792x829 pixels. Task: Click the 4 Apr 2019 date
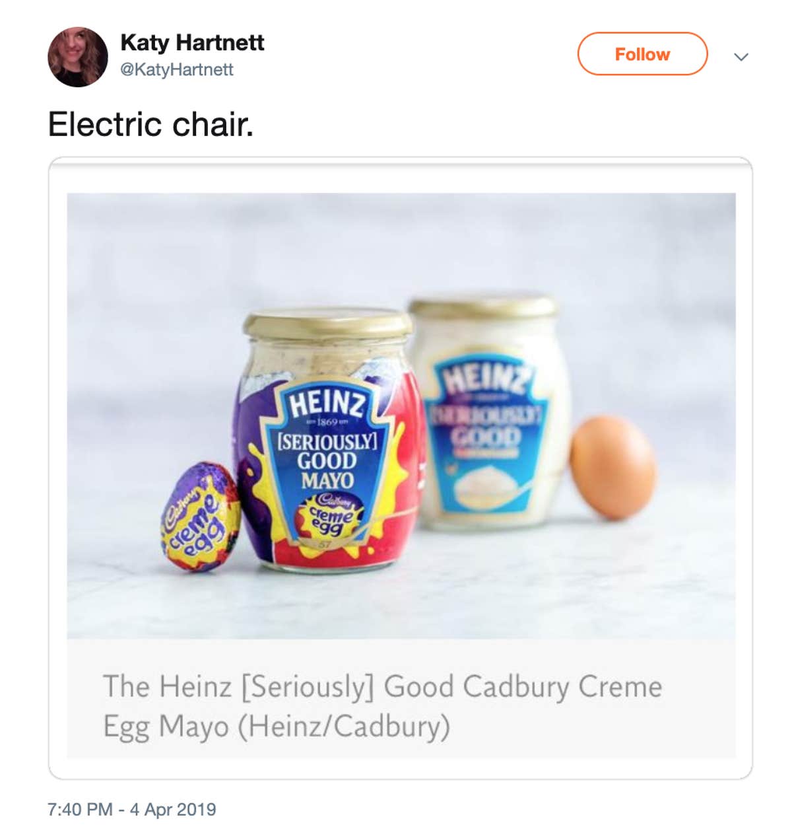(173, 809)
